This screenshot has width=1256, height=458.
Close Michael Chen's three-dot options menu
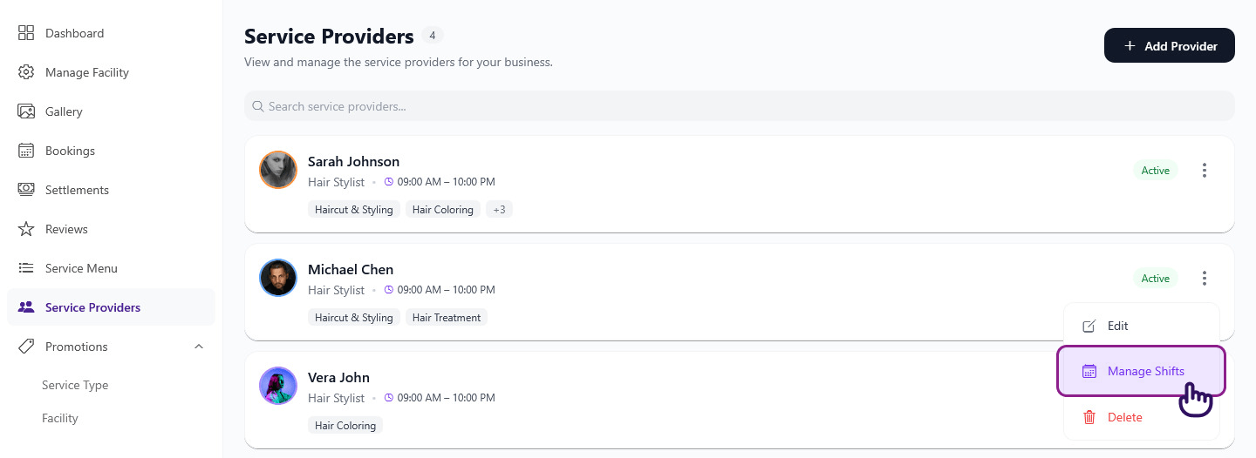1205,279
